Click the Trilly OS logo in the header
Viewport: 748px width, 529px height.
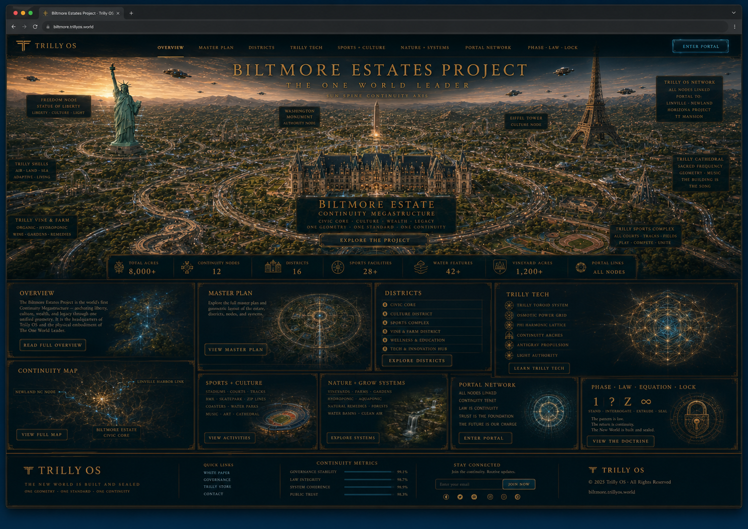(46, 46)
